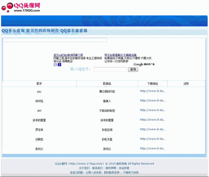Open the www.179qq.com footer link
This screenshot has width=209, height=177.
tap(86, 164)
